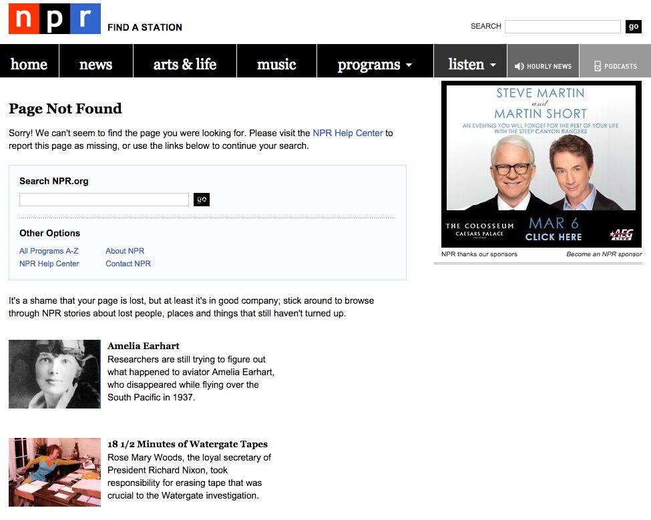Select the home navigation item
Viewport: 651px width, 520px height.
click(29, 65)
